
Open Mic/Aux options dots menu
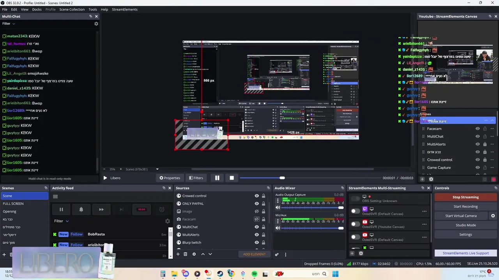[x=278, y=221]
